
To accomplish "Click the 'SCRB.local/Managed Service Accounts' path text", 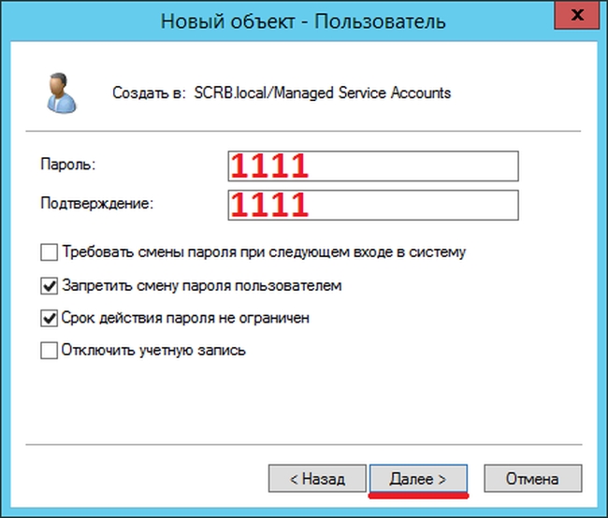I will click(323, 93).
